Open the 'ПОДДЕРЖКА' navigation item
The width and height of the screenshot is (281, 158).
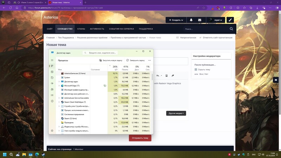[x=146, y=29]
